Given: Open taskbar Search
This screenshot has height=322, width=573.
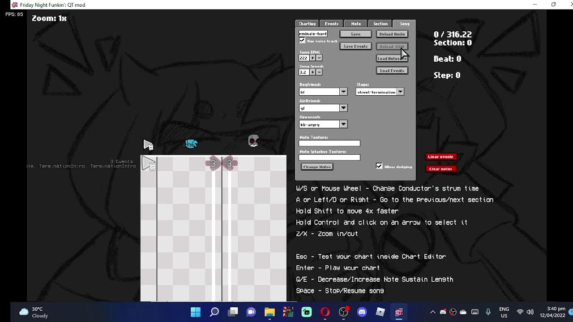Looking at the screenshot, I should pyautogui.click(x=214, y=312).
